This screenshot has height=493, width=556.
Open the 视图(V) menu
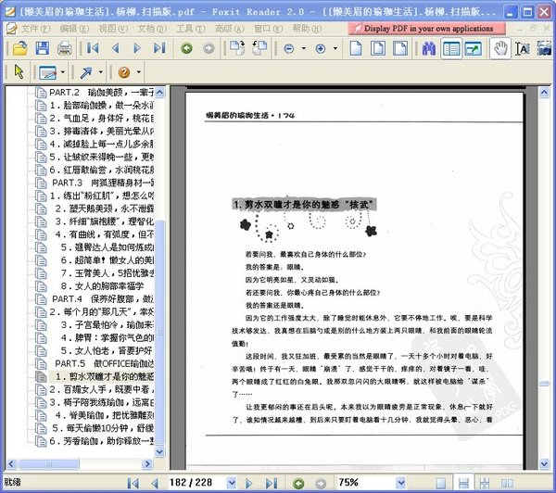coord(113,29)
